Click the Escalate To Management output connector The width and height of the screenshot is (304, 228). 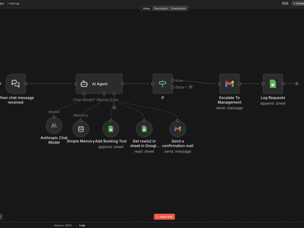point(240,84)
